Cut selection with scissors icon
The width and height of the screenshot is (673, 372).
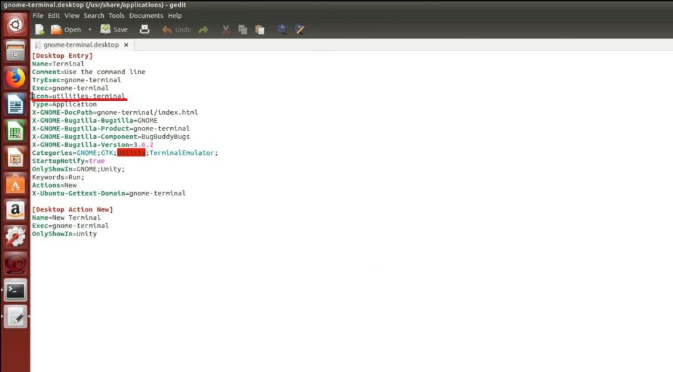click(x=226, y=30)
